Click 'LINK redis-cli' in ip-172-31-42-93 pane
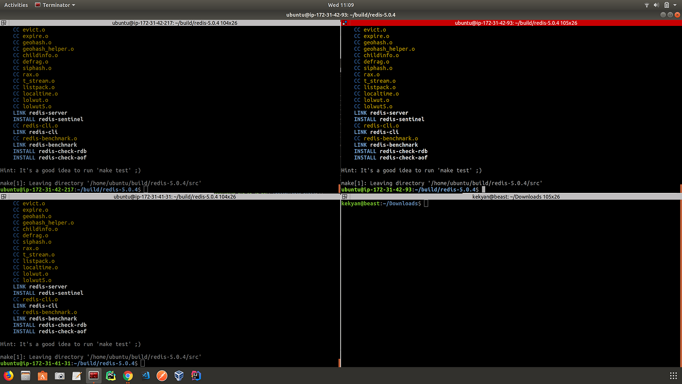 pos(376,132)
